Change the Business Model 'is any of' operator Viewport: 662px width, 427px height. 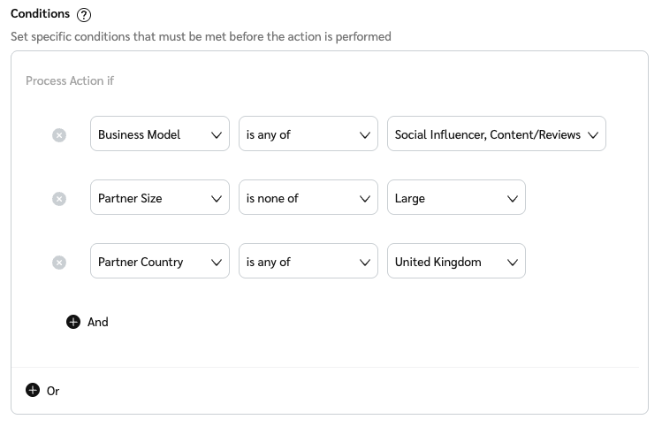pyautogui.click(x=308, y=134)
